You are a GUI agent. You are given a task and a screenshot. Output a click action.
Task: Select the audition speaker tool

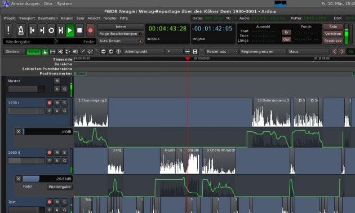point(75,52)
